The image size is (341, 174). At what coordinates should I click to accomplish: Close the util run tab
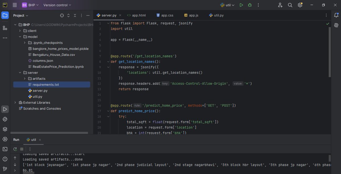click(x=40, y=140)
